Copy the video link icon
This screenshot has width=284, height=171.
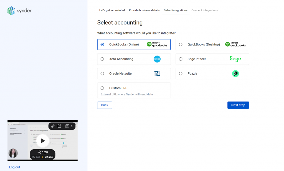coord(53,126)
